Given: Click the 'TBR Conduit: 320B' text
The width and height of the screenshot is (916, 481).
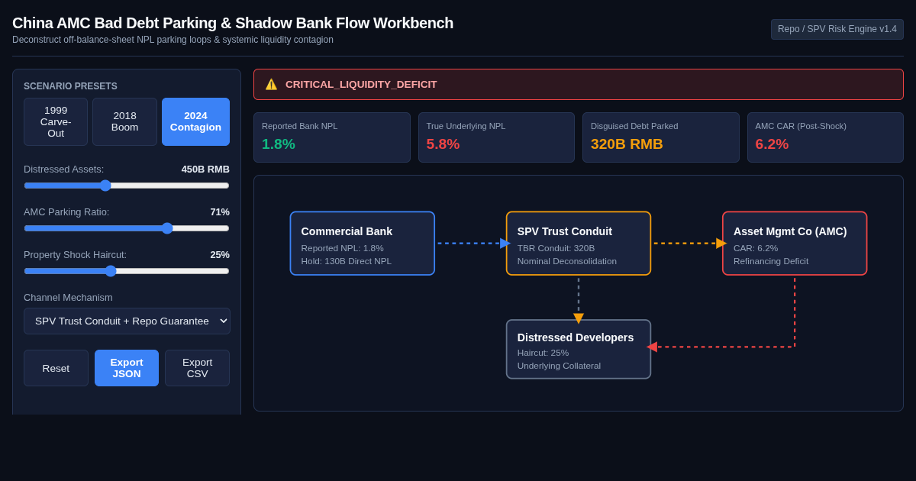Looking at the screenshot, I should click(556, 248).
